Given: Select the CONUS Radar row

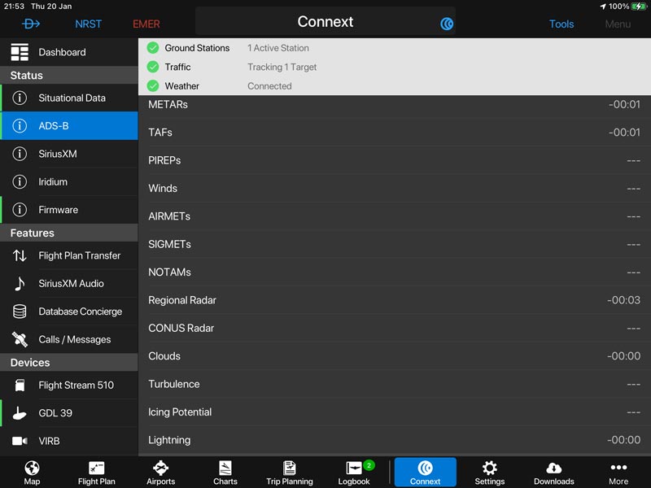Looking at the screenshot, I should tap(395, 329).
